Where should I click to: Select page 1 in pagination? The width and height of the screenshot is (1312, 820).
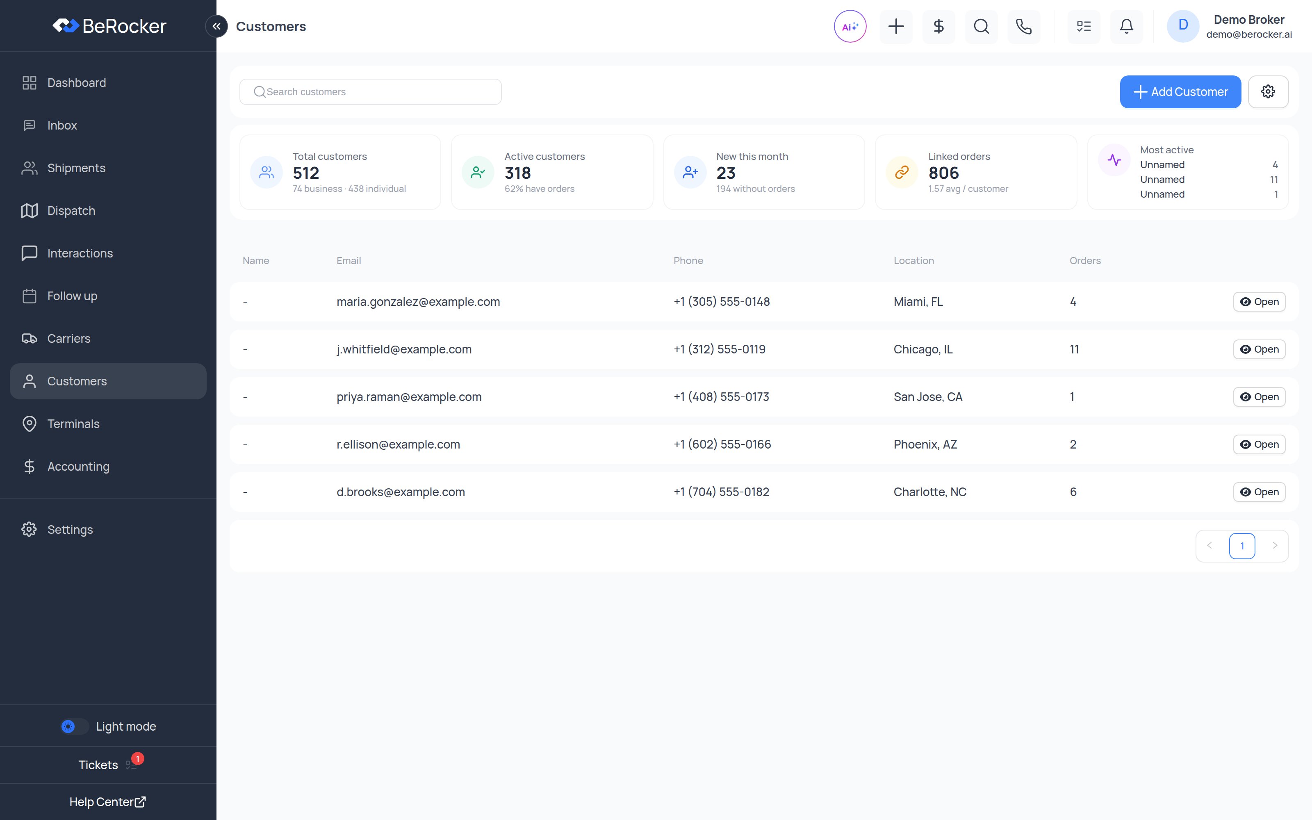(1241, 546)
